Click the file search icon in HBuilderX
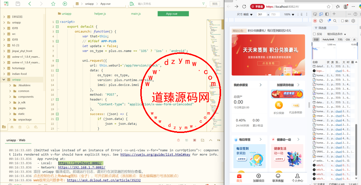The height and width of the screenshot is (185, 361). 132,4
